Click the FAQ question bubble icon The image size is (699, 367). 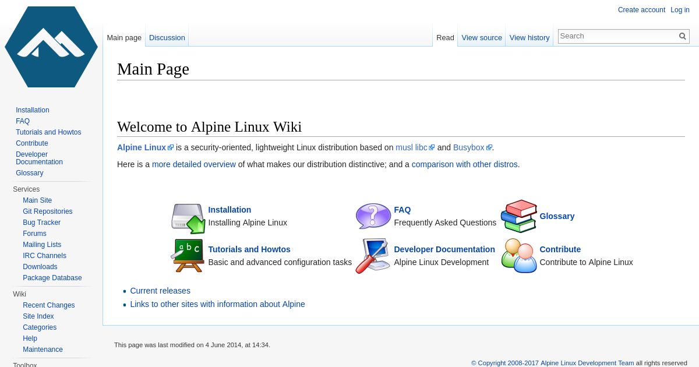(373, 216)
